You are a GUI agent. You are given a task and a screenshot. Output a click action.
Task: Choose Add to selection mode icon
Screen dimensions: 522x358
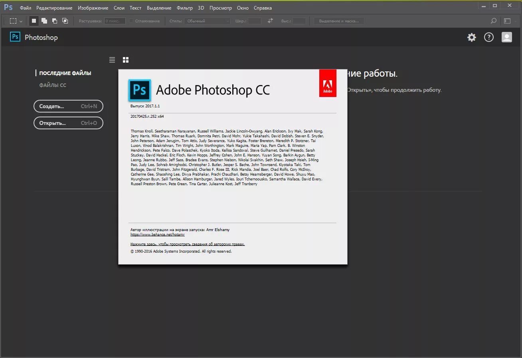pyautogui.click(x=44, y=21)
